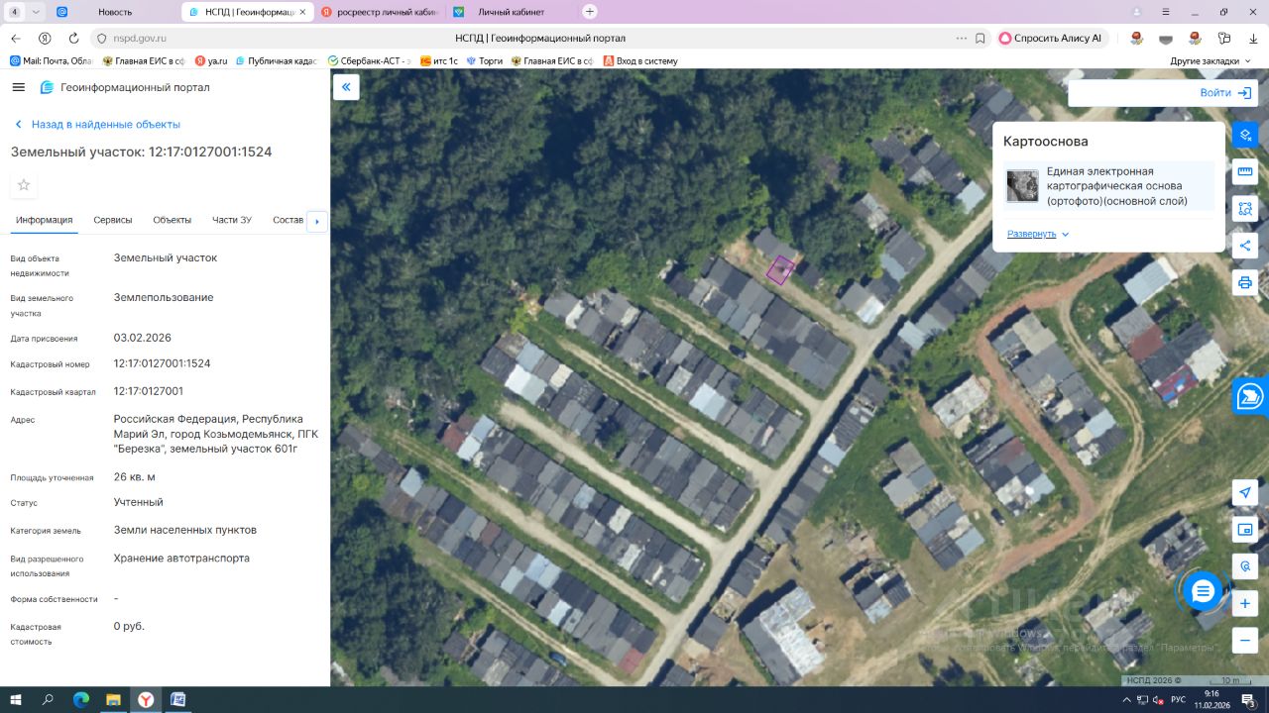Open the Состав tab

point(288,220)
